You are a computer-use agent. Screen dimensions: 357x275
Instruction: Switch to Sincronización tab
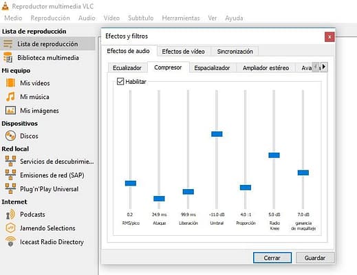point(235,52)
